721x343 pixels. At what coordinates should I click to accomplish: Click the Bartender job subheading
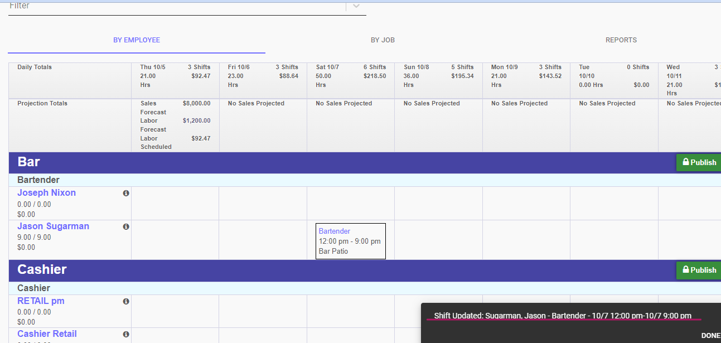click(x=38, y=180)
